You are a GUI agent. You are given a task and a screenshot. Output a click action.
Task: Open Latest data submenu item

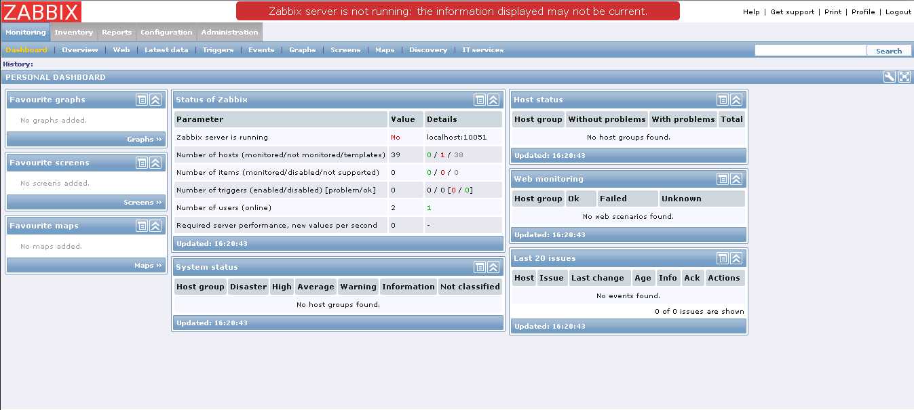click(166, 50)
